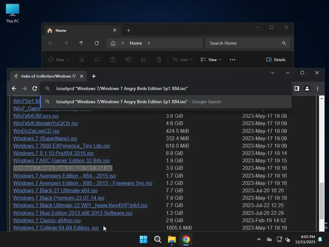Refresh the File Explorer Home view
This screenshot has height=247, width=329.
coord(96,43)
